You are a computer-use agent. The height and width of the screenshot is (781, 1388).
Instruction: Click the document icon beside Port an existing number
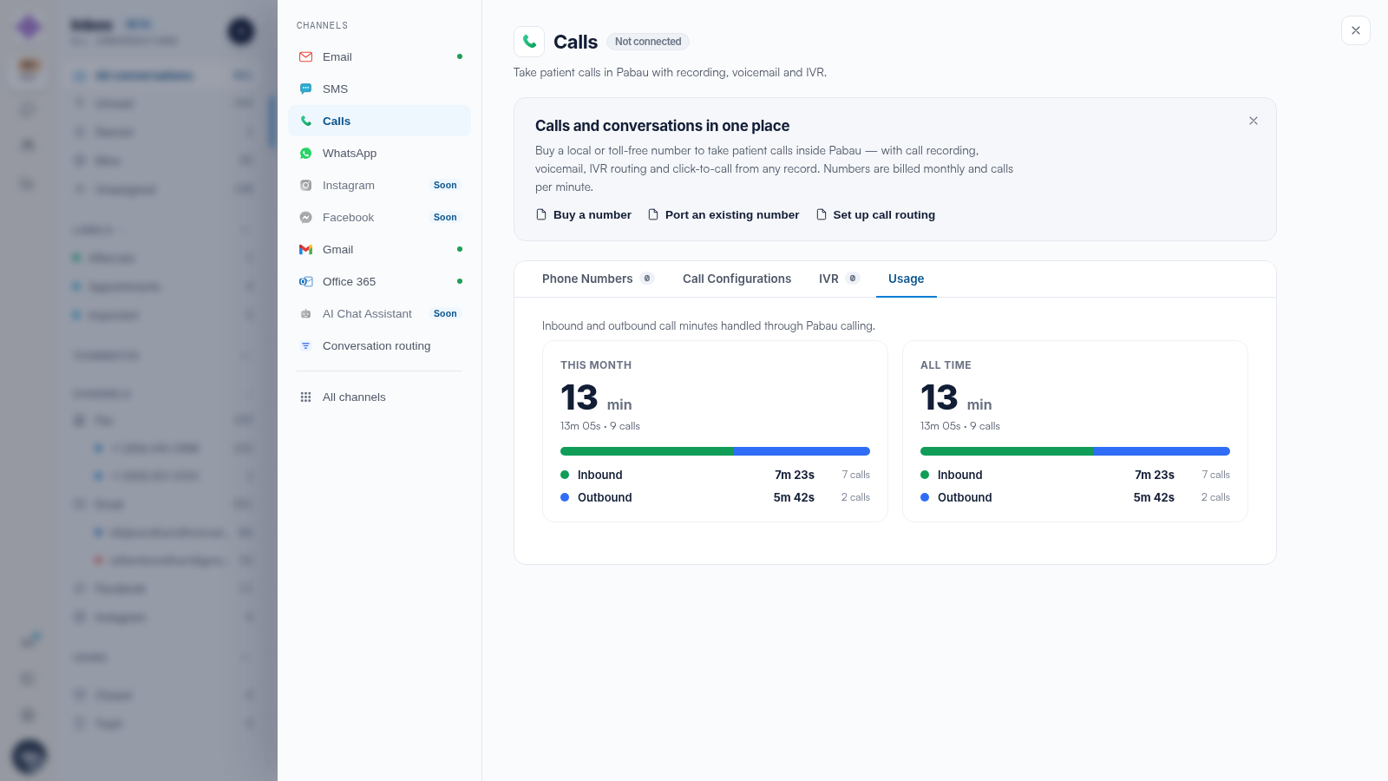click(x=653, y=215)
